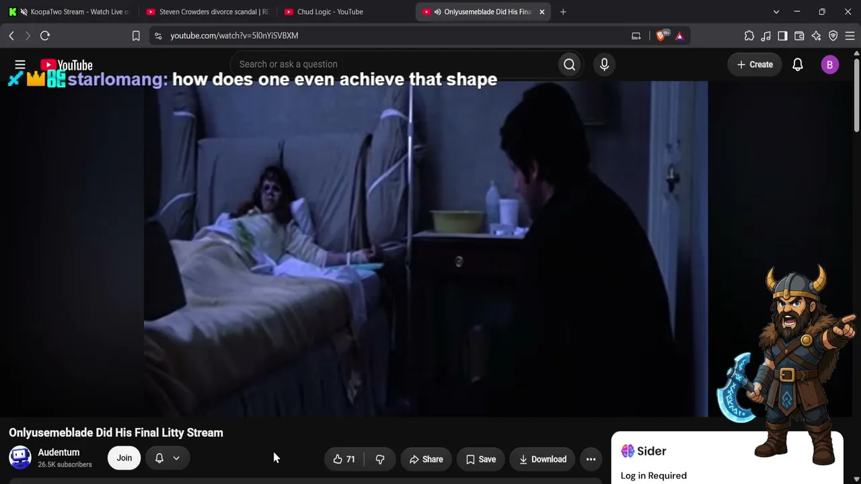Screen dimensions: 861x484
Task: Reload the page with the refresh icon
Action: tap(45, 36)
